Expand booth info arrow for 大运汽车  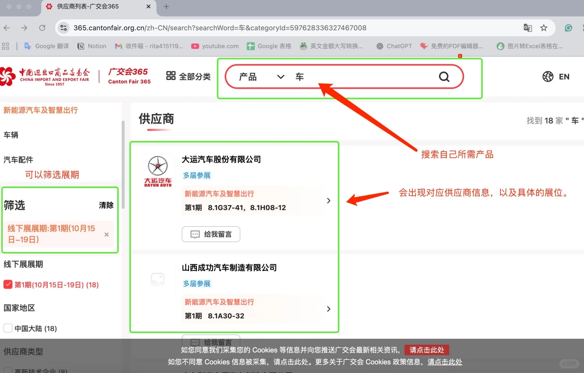328,201
